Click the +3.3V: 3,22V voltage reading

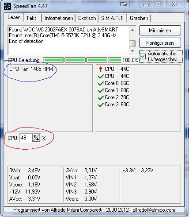pyautogui.click(x=138, y=170)
